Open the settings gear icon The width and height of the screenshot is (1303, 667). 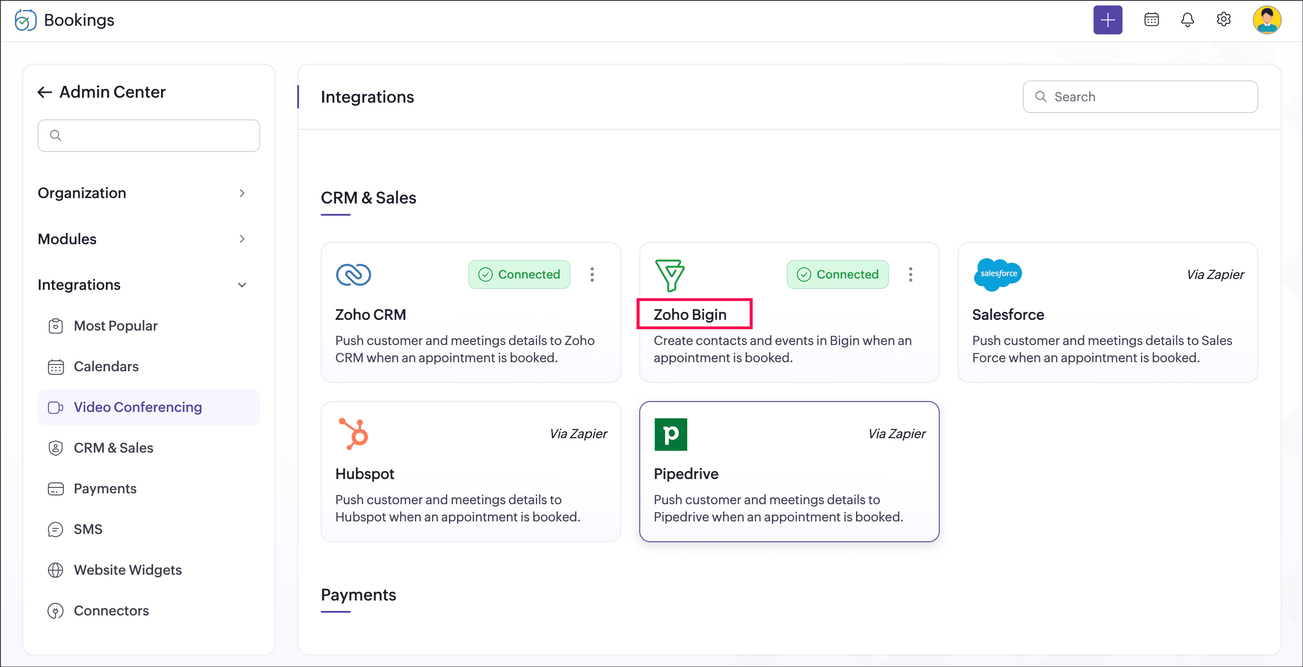[x=1223, y=20]
